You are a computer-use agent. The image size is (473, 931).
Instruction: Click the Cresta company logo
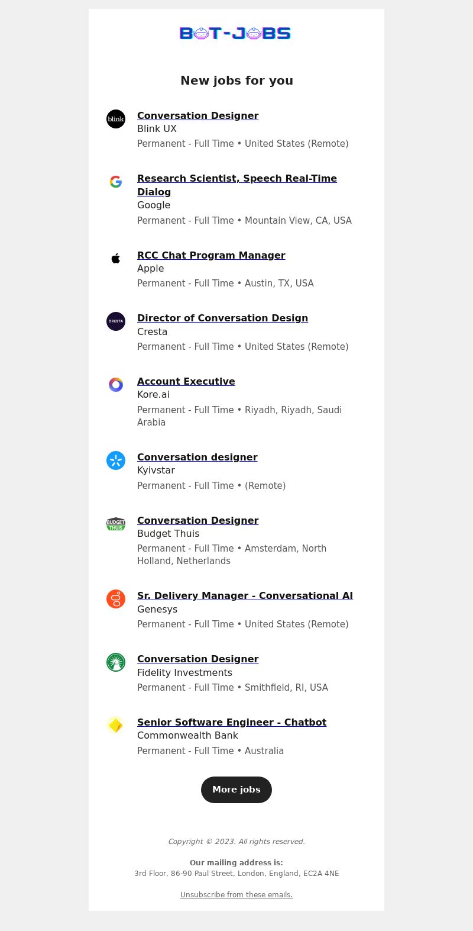pyautogui.click(x=116, y=321)
